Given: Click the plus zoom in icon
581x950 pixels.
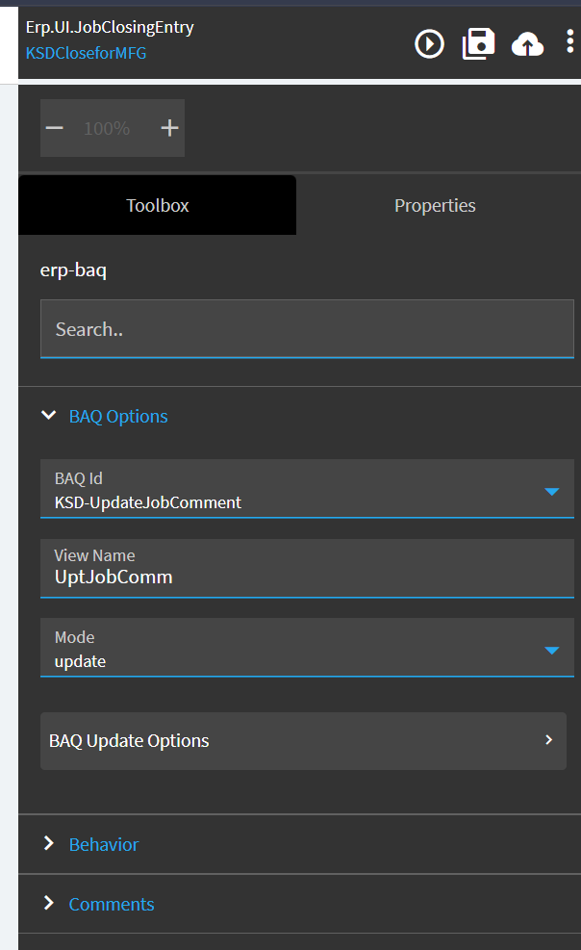Looking at the screenshot, I should 169,128.
